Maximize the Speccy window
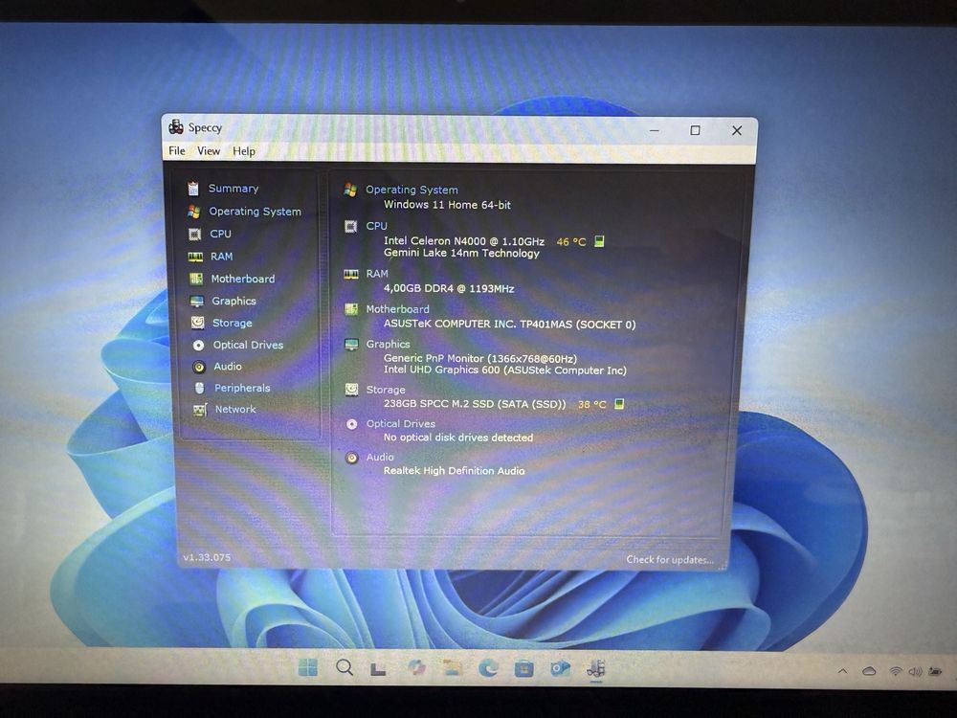The width and height of the screenshot is (957, 718). click(x=695, y=130)
